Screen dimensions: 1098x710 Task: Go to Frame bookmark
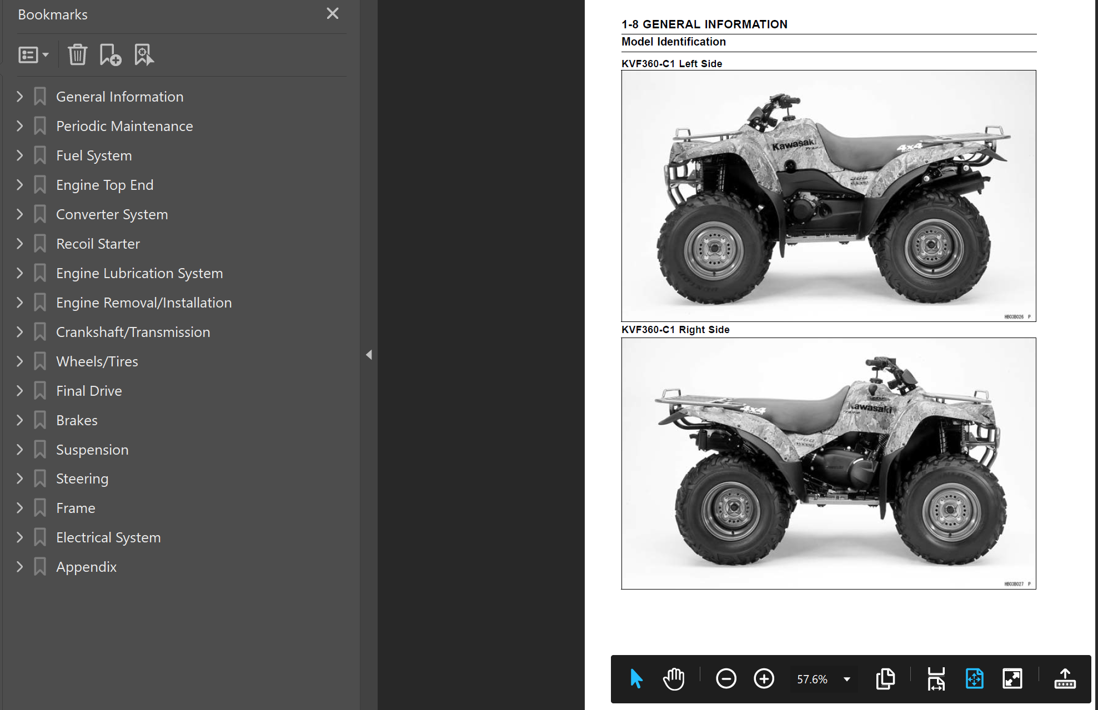[76, 508]
